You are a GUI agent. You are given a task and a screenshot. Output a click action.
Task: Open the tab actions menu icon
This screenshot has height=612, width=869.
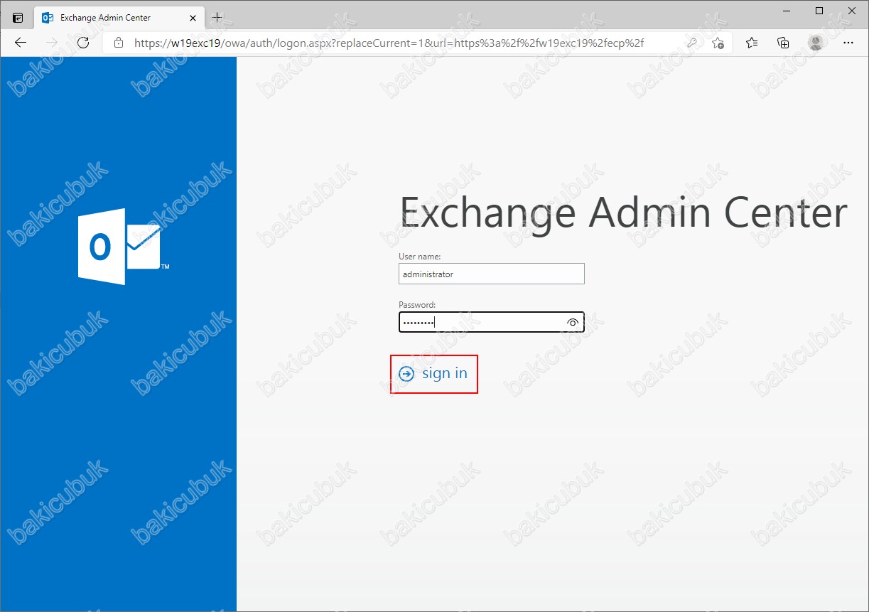tap(18, 18)
